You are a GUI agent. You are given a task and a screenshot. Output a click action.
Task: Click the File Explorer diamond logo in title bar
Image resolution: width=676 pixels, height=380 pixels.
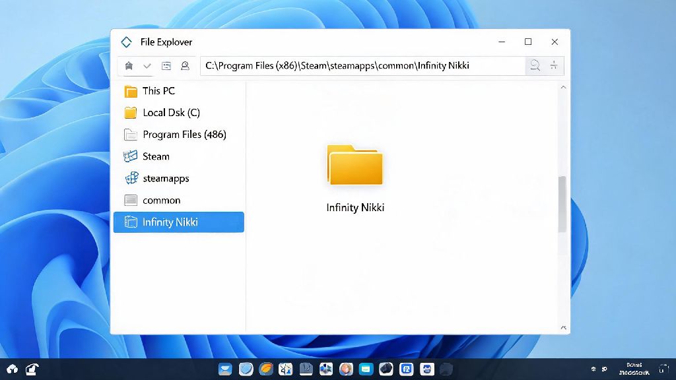click(x=126, y=42)
